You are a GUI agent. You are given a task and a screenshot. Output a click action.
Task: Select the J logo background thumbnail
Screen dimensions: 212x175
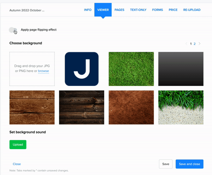[82, 69]
